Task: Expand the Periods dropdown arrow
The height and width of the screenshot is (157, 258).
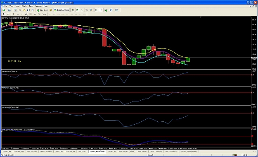Action: tap(114, 10)
